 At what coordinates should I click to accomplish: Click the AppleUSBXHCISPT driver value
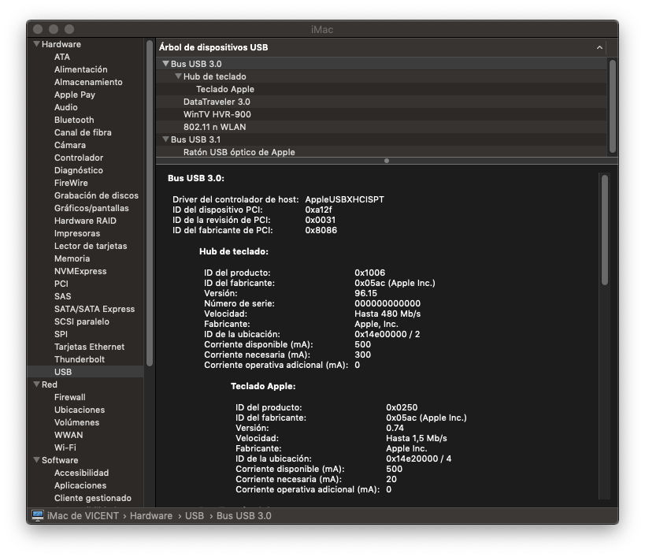click(x=344, y=199)
